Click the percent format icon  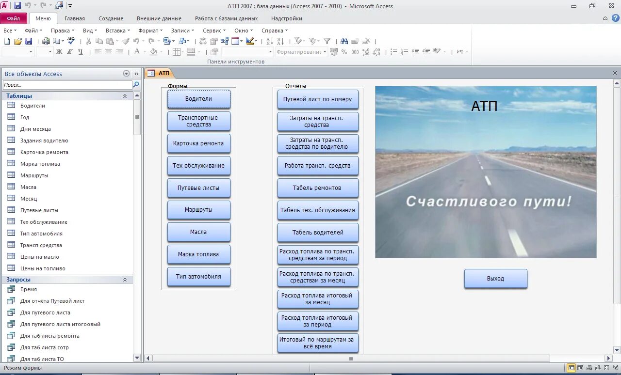[x=344, y=52]
